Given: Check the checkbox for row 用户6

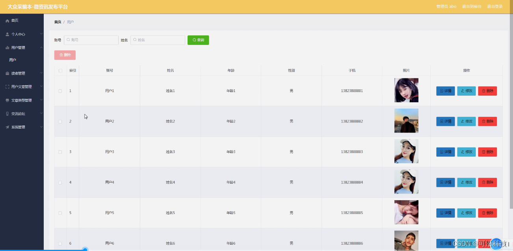Looking at the screenshot, I should click(60, 244).
